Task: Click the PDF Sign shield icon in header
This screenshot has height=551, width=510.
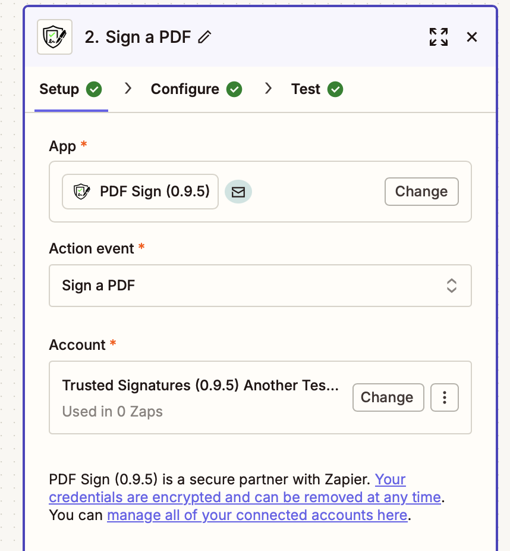Action: tap(55, 37)
